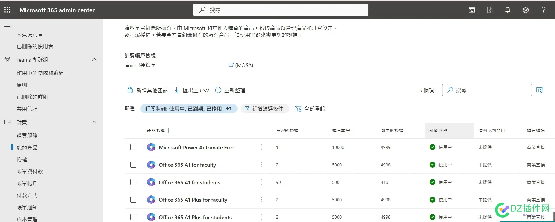Open 已刪除的群組 in sidebar
This screenshot has height=222, width=555.
[32, 97]
